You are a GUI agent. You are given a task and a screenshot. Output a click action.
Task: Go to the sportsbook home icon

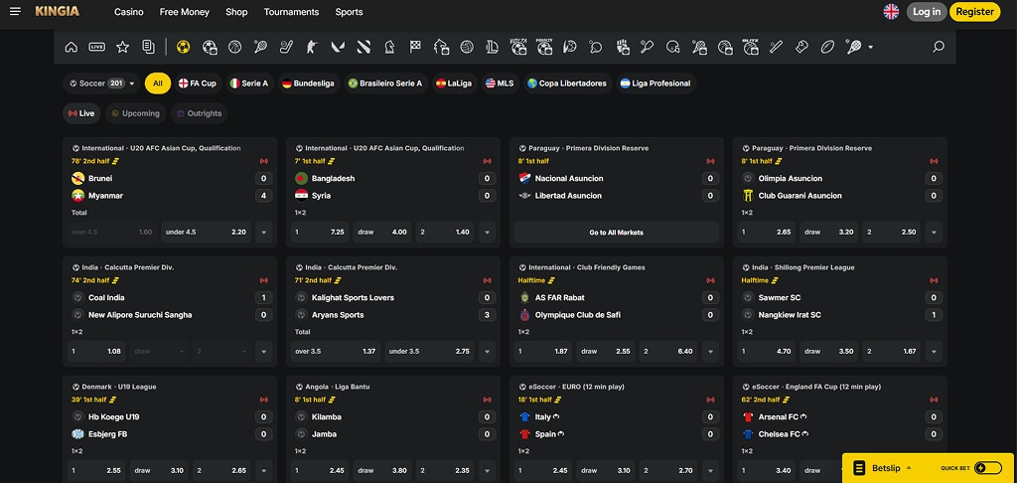tap(72, 47)
